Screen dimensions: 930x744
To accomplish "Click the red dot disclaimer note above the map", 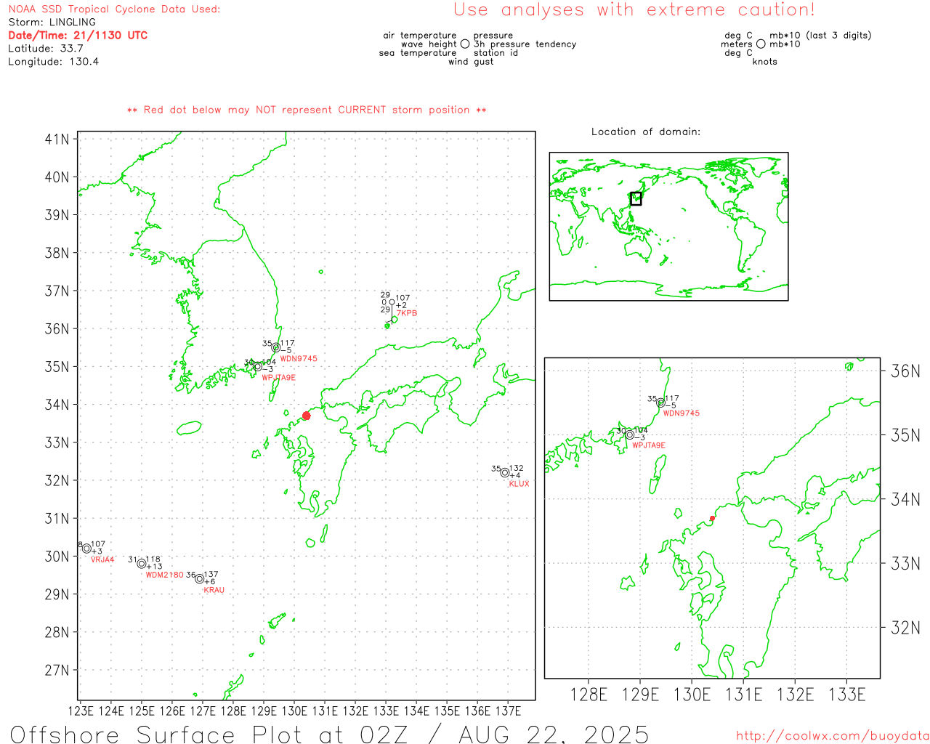I will [x=307, y=110].
